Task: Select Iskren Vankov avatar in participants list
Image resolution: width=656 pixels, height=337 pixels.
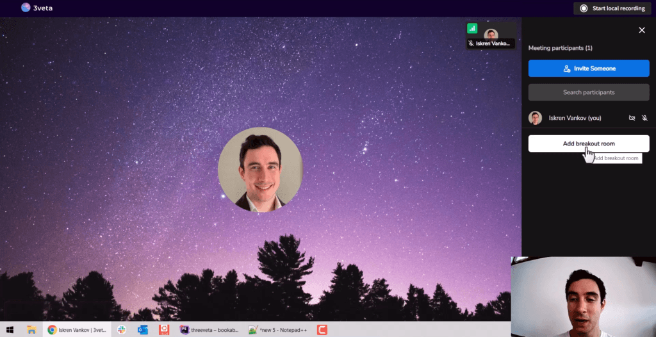Action: [x=535, y=118]
